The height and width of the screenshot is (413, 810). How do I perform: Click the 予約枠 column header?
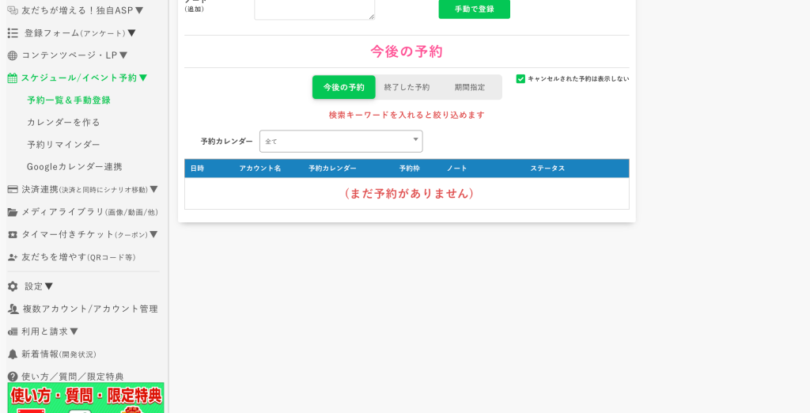409,169
